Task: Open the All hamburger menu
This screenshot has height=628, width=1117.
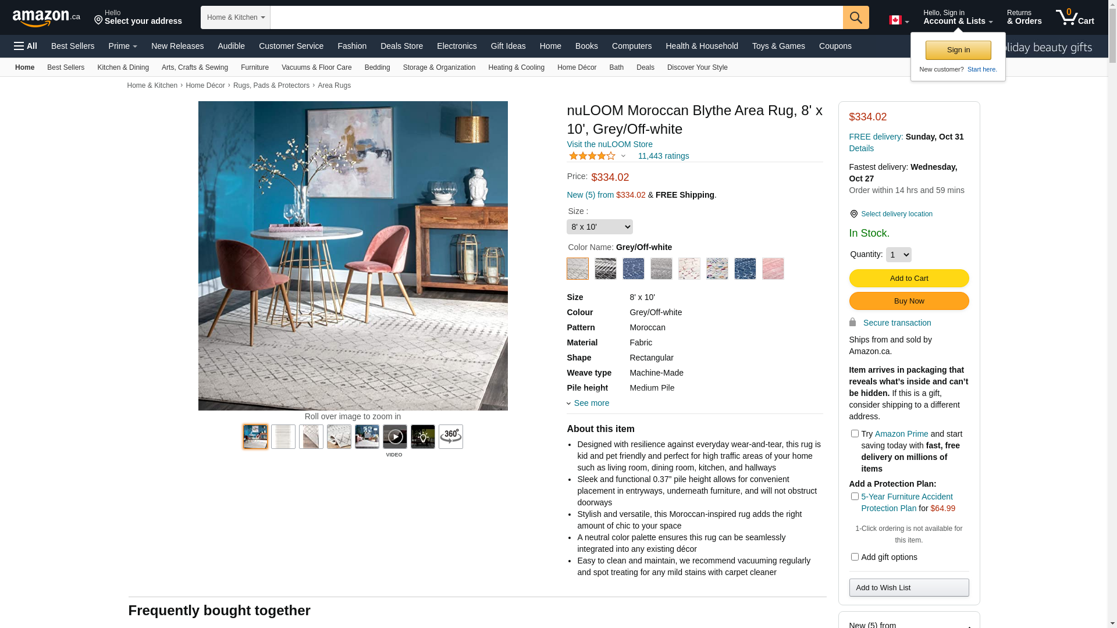Action: click(x=26, y=46)
